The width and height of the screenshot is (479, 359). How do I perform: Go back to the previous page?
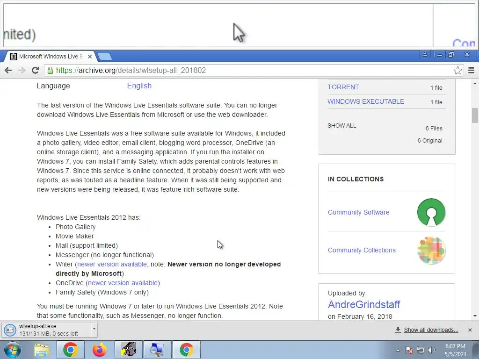[8, 71]
